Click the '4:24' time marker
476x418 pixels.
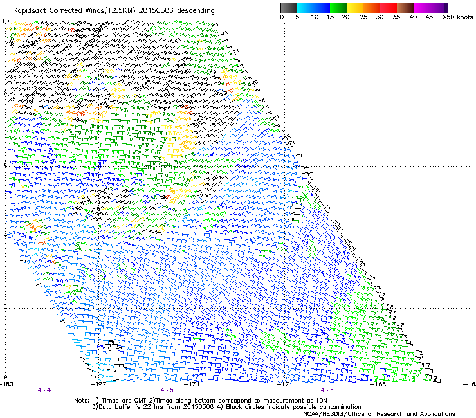click(x=44, y=390)
